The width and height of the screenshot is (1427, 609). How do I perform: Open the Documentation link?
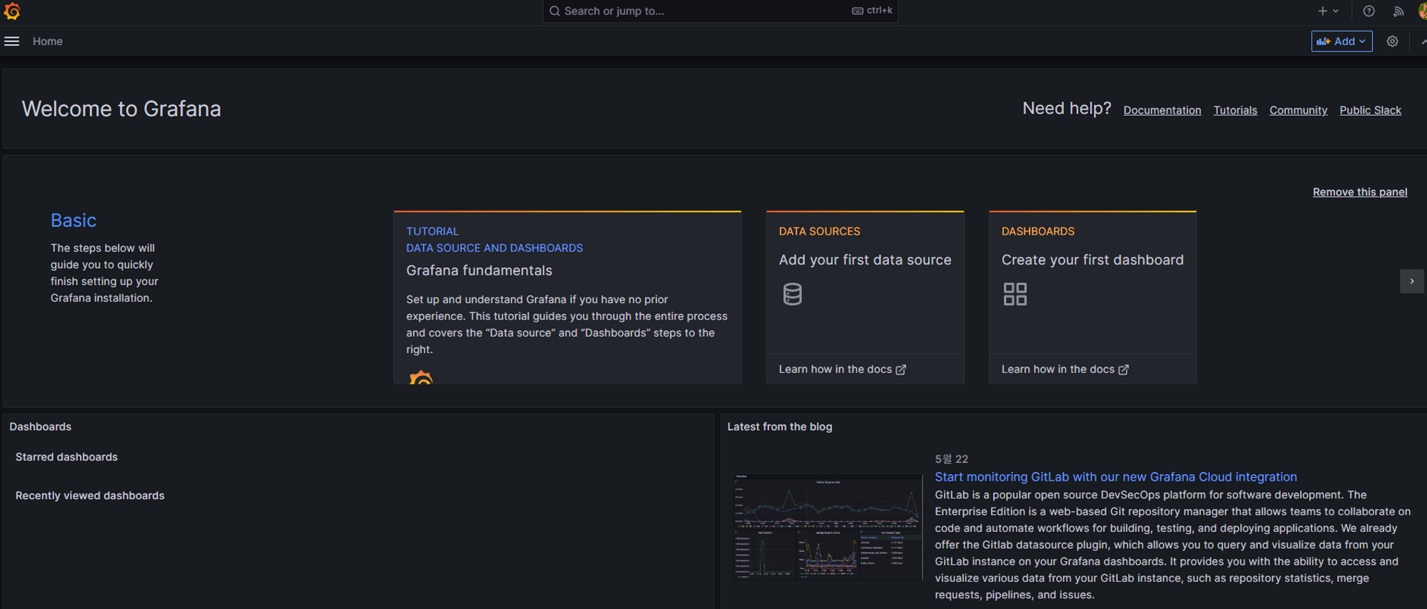tap(1162, 110)
